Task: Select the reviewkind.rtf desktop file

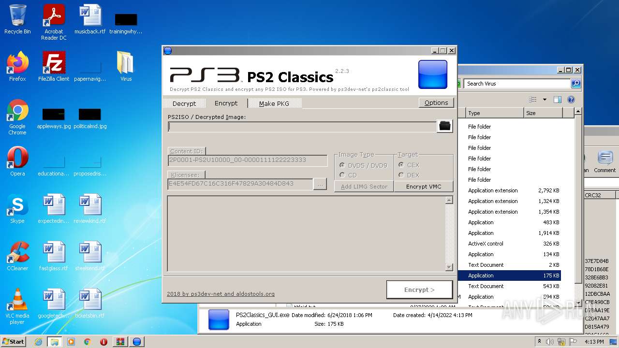Action: pos(90,209)
